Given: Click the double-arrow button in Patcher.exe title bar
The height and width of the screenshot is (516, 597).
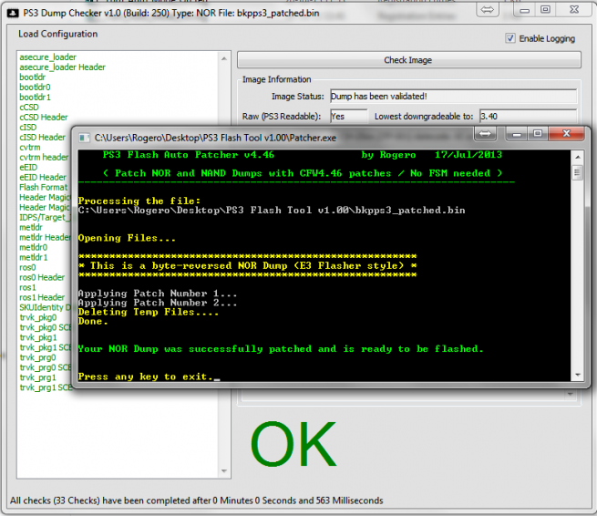Looking at the screenshot, I should point(485,134).
